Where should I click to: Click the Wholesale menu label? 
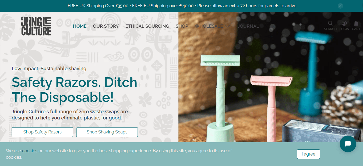[209, 26]
